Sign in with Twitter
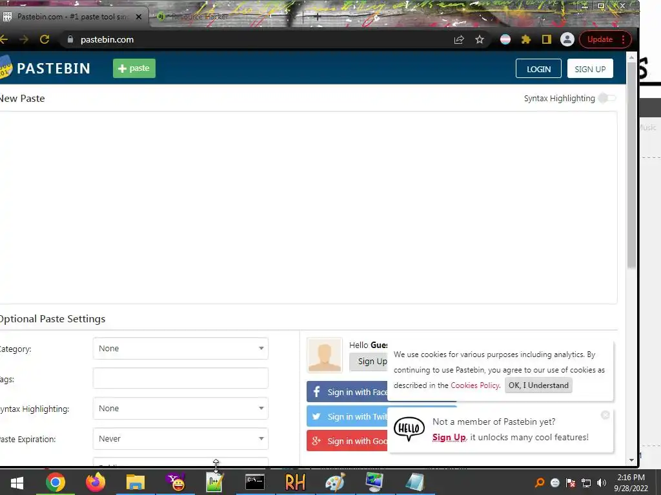Image resolution: width=661 pixels, height=495 pixels. coord(347,416)
